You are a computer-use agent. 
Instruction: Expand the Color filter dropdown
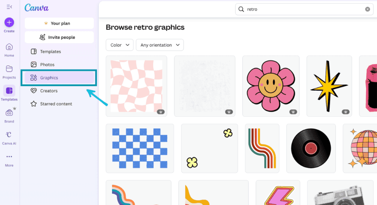pyautogui.click(x=120, y=45)
